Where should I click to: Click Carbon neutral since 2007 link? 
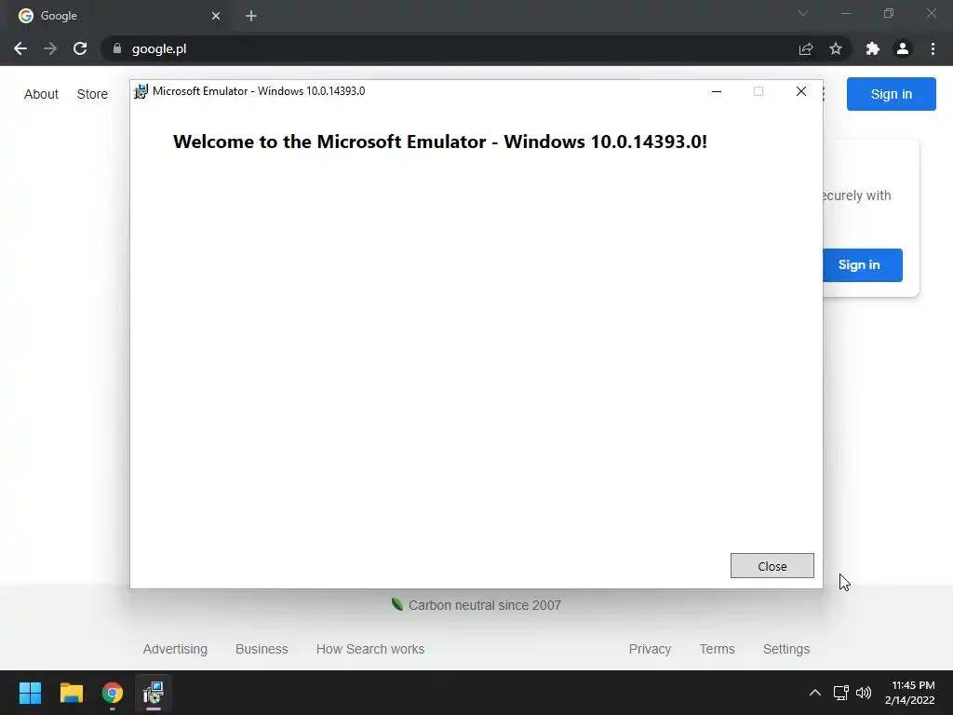click(x=476, y=605)
